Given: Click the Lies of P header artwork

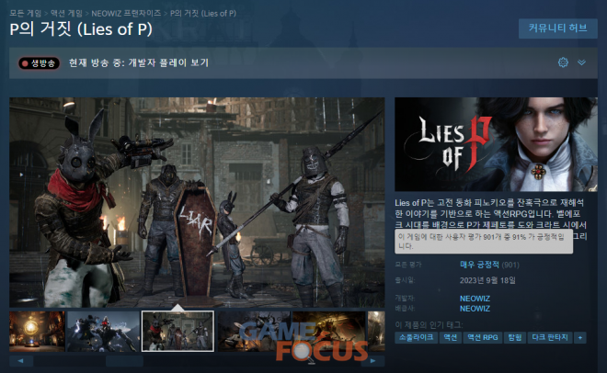Looking at the screenshot, I should pos(496,144).
